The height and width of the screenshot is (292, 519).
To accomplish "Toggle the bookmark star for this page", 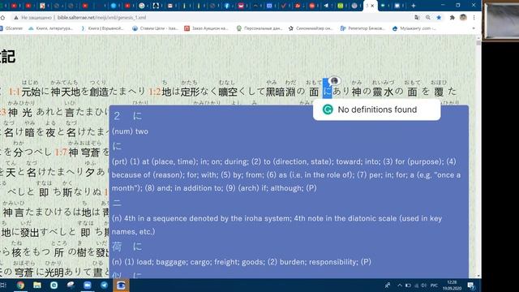I will 439,18.
